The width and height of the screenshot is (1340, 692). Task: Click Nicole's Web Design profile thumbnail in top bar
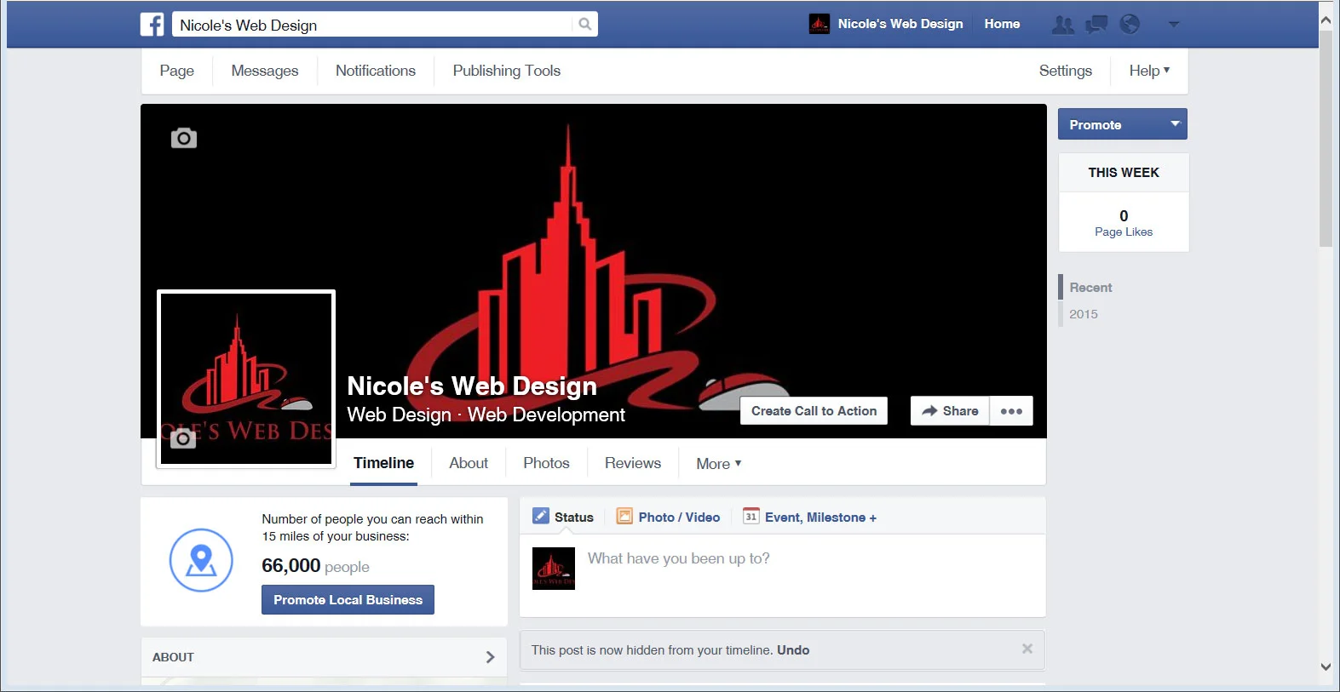[820, 24]
